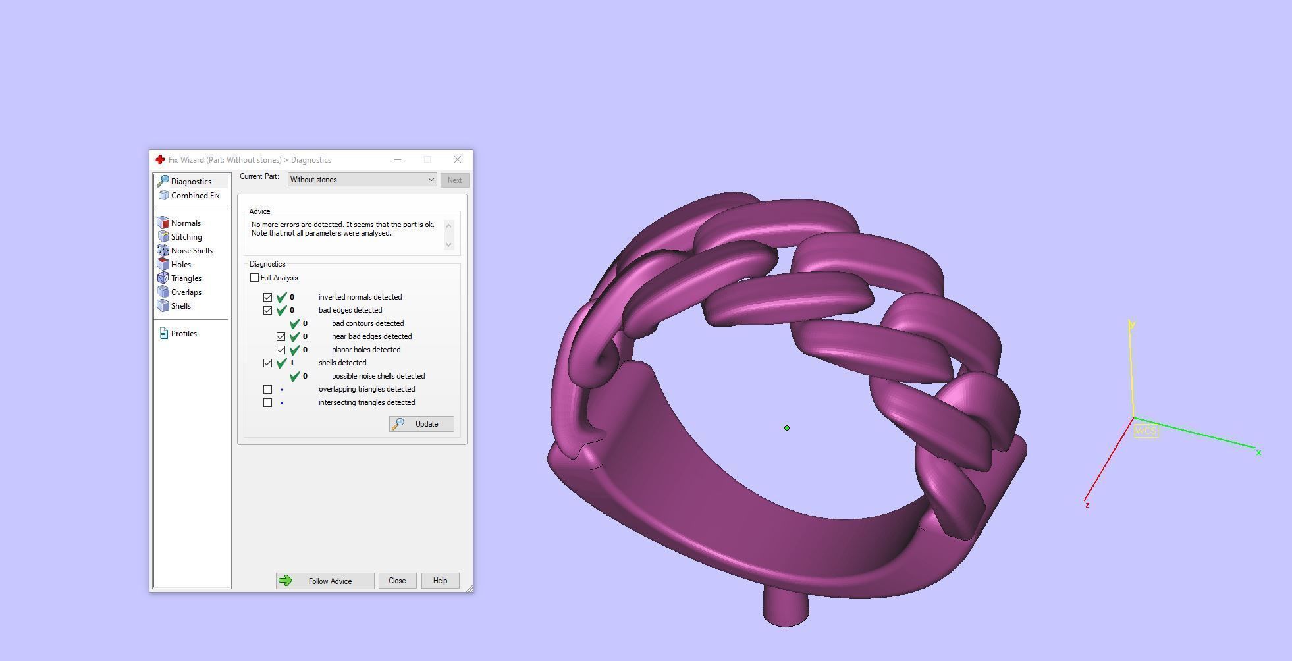Enable the Full Analysis checkbox
This screenshot has width=1292, height=661.
254,278
